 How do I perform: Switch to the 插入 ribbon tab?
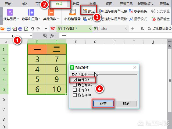pyautogui.click(x=25, y=4)
